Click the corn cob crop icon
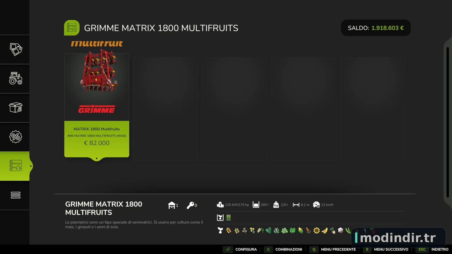 click(301, 231)
